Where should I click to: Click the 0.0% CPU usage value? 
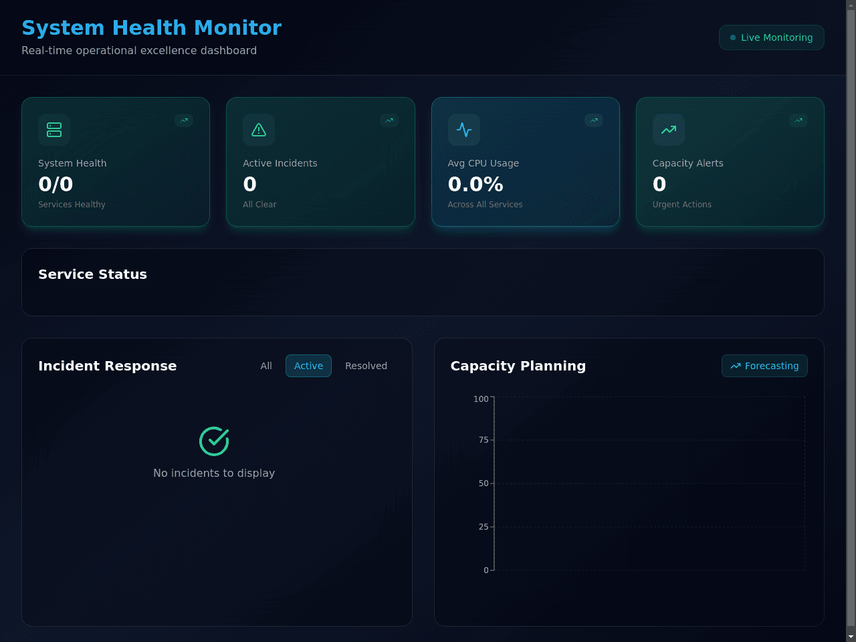click(x=475, y=184)
